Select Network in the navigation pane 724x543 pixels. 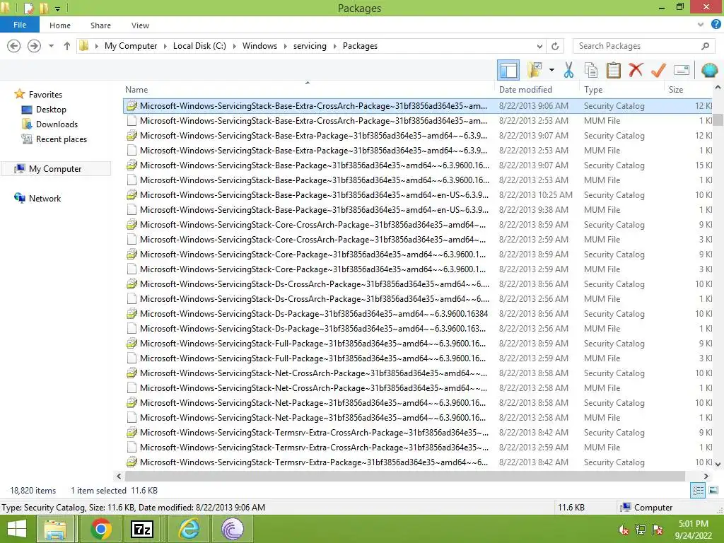pyautogui.click(x=45, y=198)
